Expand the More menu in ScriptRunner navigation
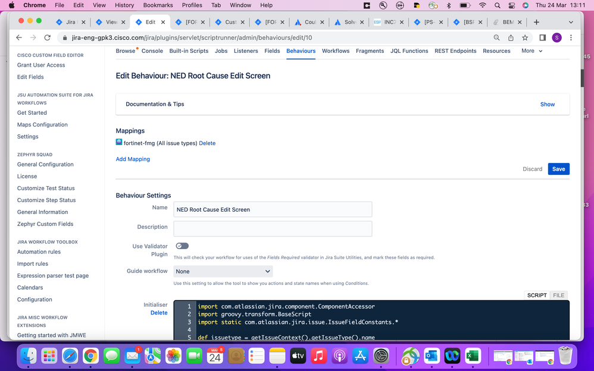 pos(532,51)
